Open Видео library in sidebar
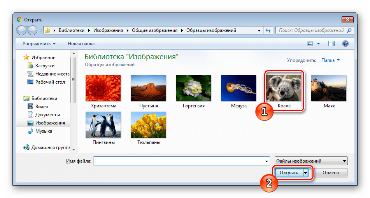This screenshot has width=370, height=198. click(x=42, y=107)
